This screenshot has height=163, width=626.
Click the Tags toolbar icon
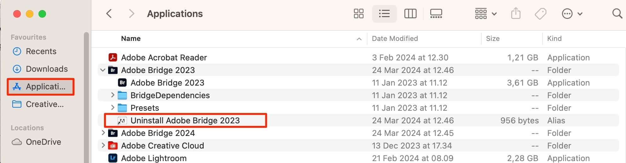point(540,14)
